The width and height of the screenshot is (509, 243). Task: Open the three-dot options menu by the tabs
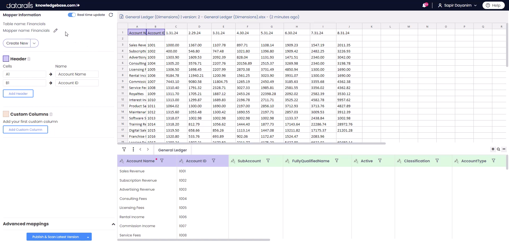click(133, 150)
